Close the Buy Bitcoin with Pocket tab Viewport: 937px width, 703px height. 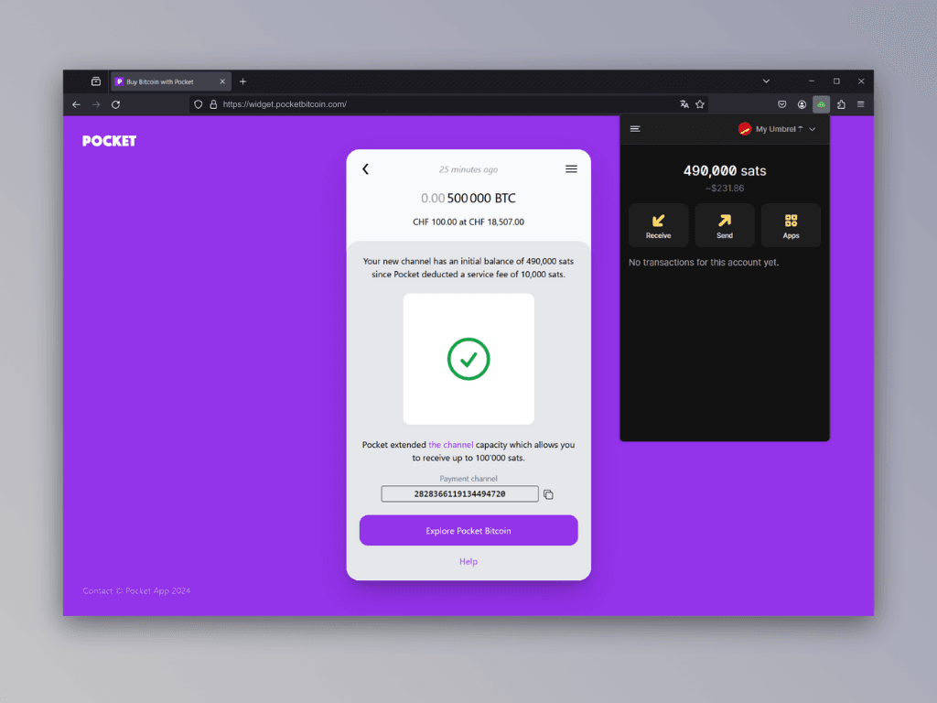coord(222,81)
